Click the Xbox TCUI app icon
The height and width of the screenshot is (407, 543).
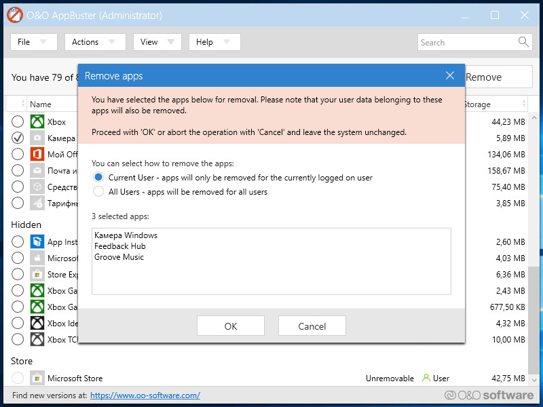pos(37,339)
